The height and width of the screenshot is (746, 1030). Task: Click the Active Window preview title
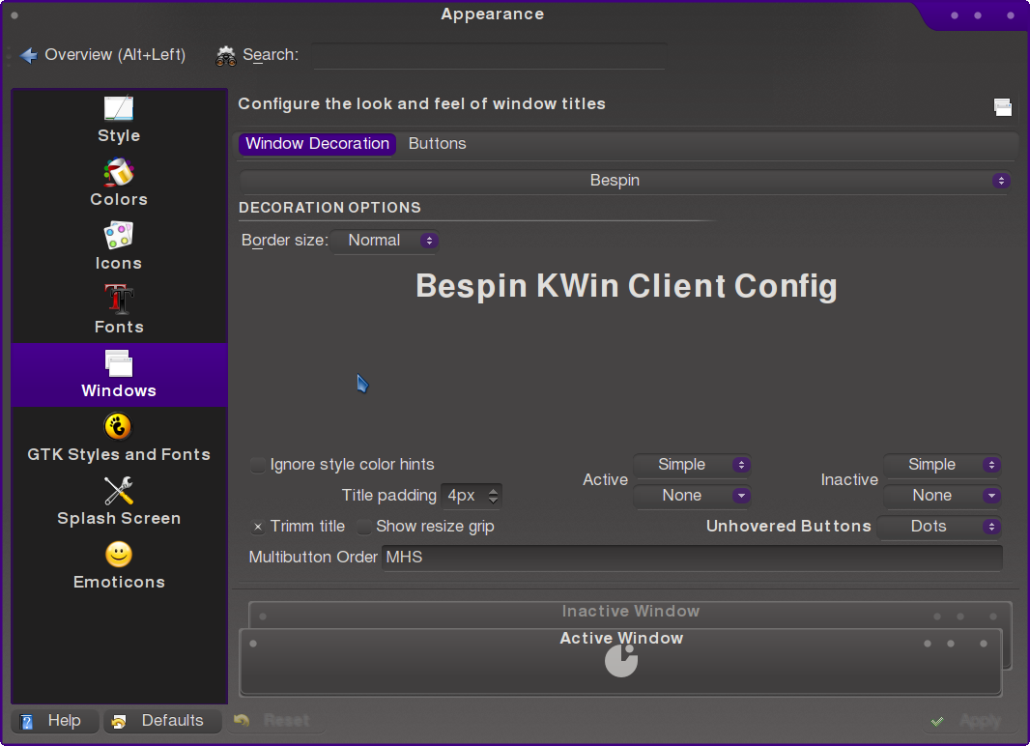tap(621, 639)
